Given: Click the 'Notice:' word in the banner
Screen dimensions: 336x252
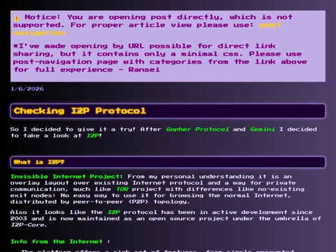Looking at the screenshot, I should click(43, 17).
